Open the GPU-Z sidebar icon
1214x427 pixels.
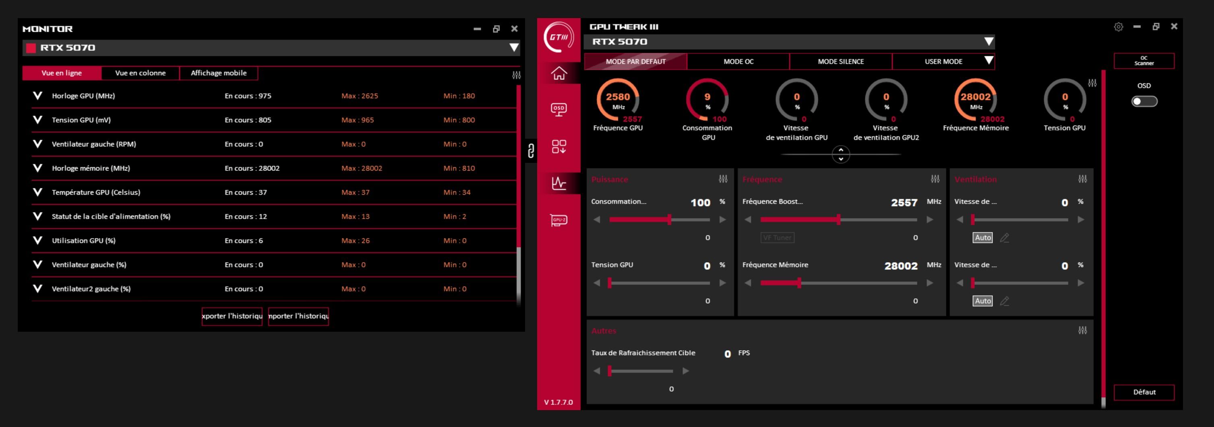558,220
